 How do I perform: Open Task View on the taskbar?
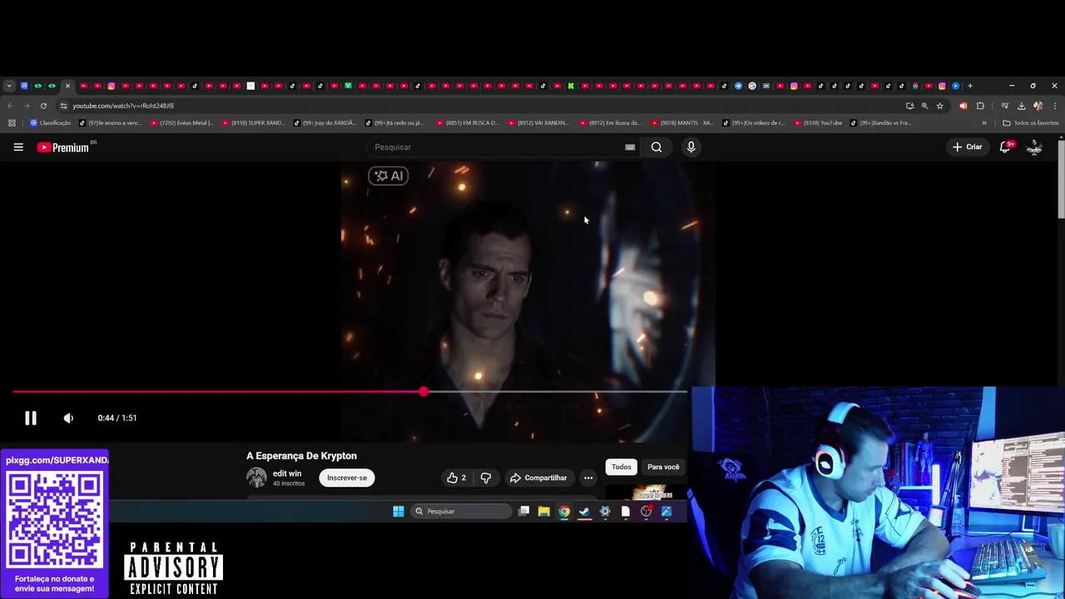click(523, 512)
